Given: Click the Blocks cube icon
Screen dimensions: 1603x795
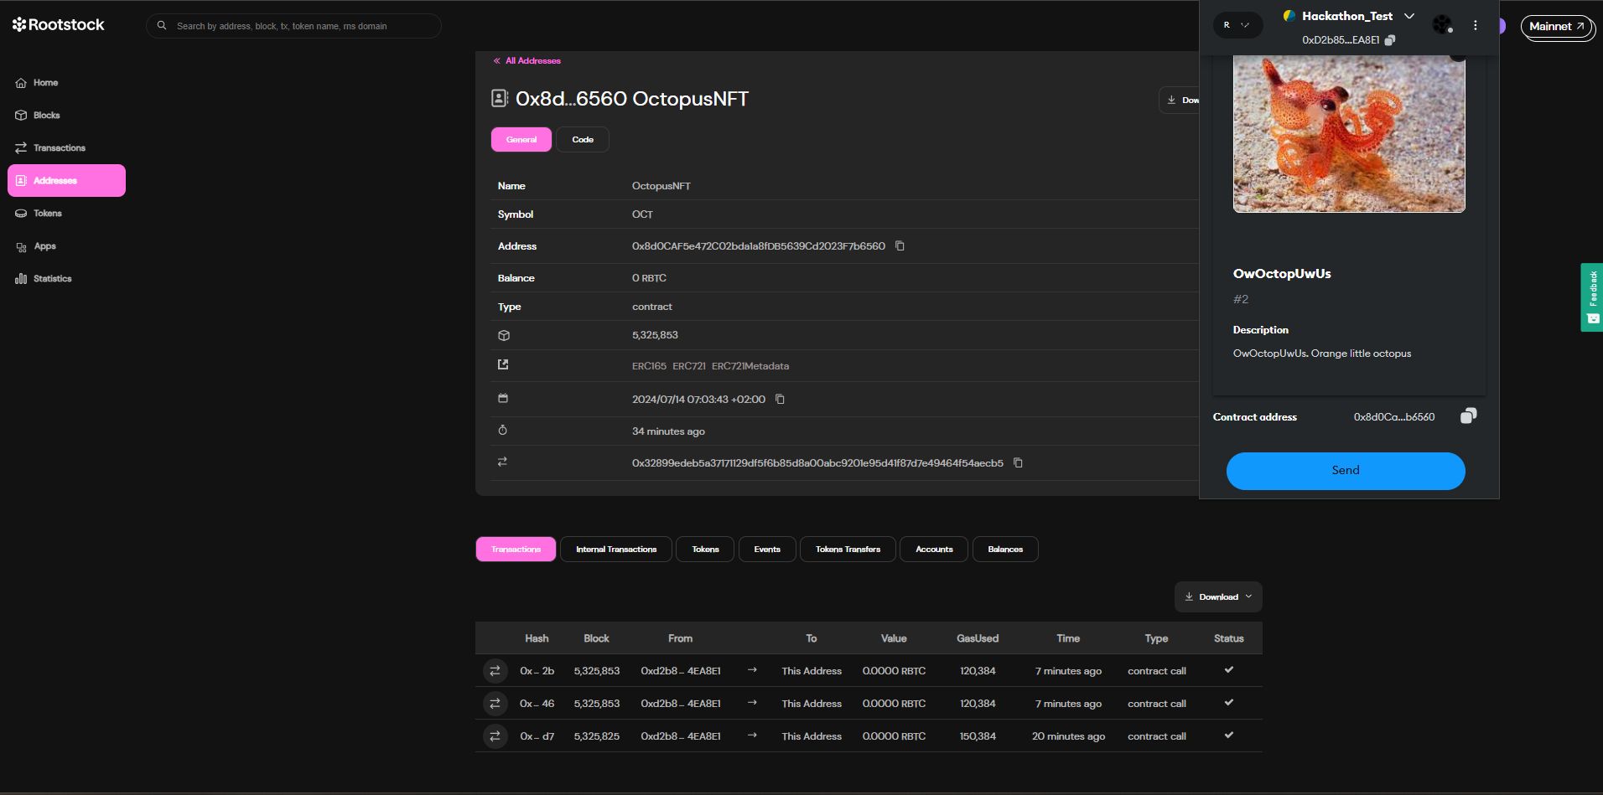Looking at the screenshot, I should 21,116.
